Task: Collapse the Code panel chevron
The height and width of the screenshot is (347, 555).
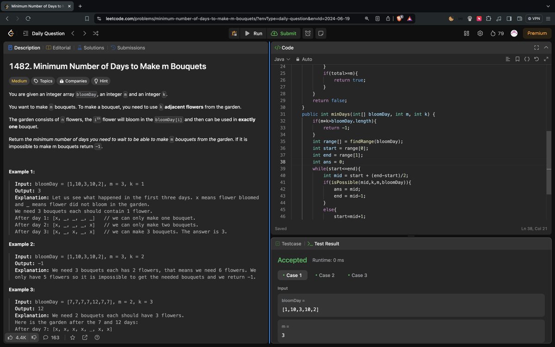Action: [x=546, y=48]
